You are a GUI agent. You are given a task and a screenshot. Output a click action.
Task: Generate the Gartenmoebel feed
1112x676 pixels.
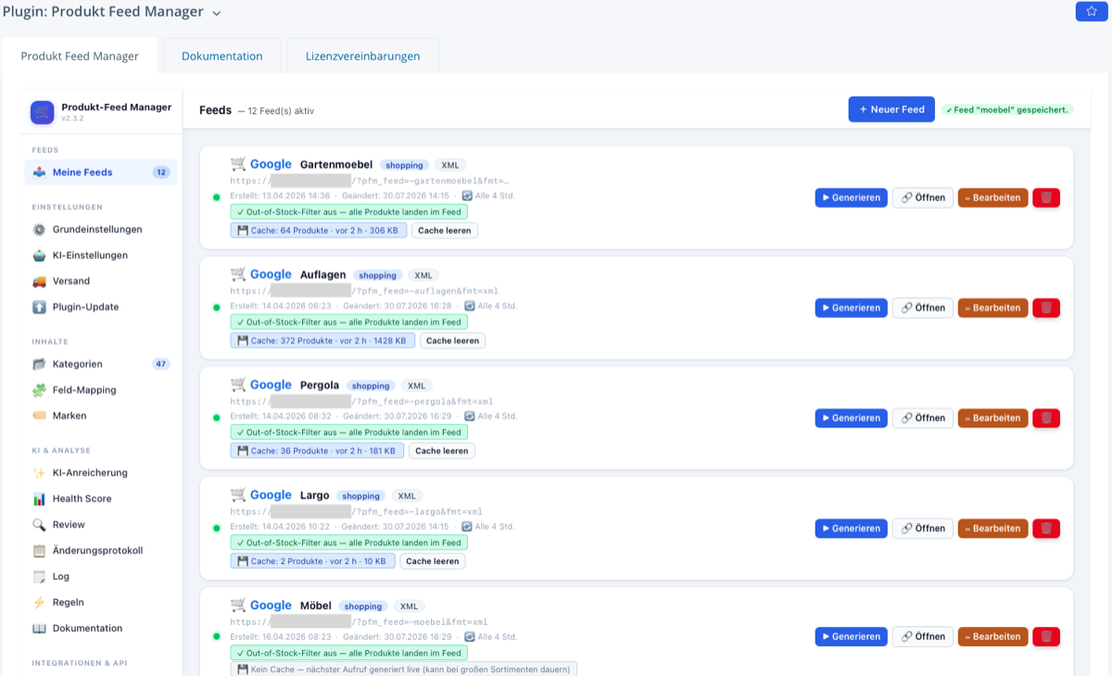click(x=851, y=198)
